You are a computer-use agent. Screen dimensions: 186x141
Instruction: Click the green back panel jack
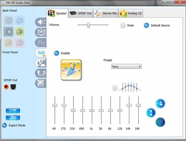(20, 32)
